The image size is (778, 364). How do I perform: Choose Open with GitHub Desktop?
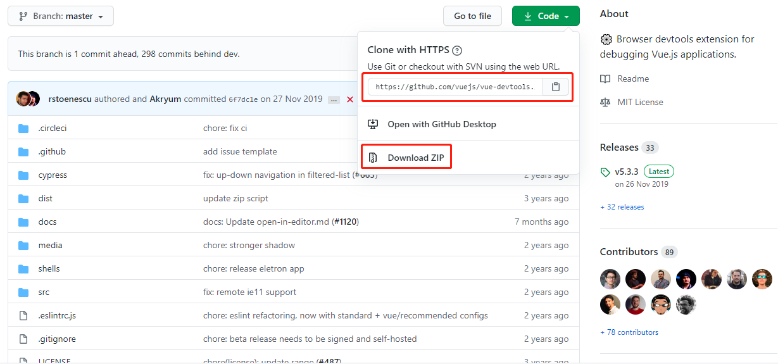(442, 124)
